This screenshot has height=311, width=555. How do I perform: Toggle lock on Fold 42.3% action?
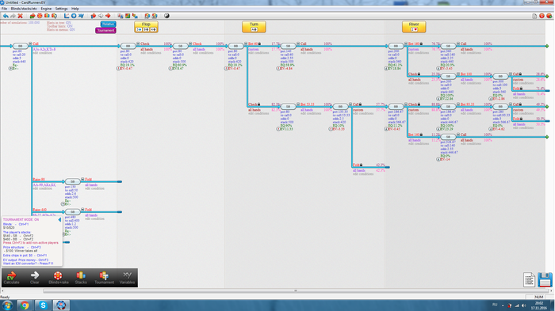click(361, 165)
